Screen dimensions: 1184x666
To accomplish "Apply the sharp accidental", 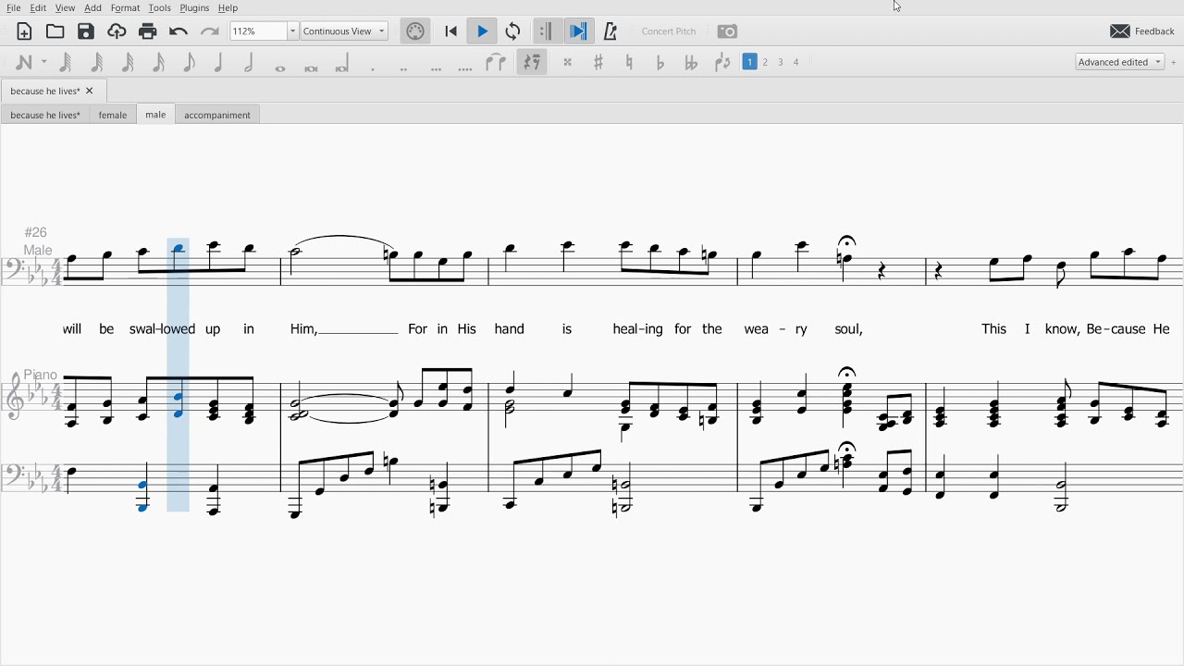I will [598, 62].
